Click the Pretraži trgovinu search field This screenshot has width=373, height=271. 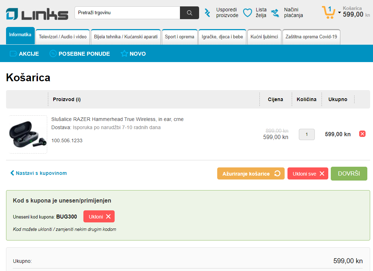point(127,13)
